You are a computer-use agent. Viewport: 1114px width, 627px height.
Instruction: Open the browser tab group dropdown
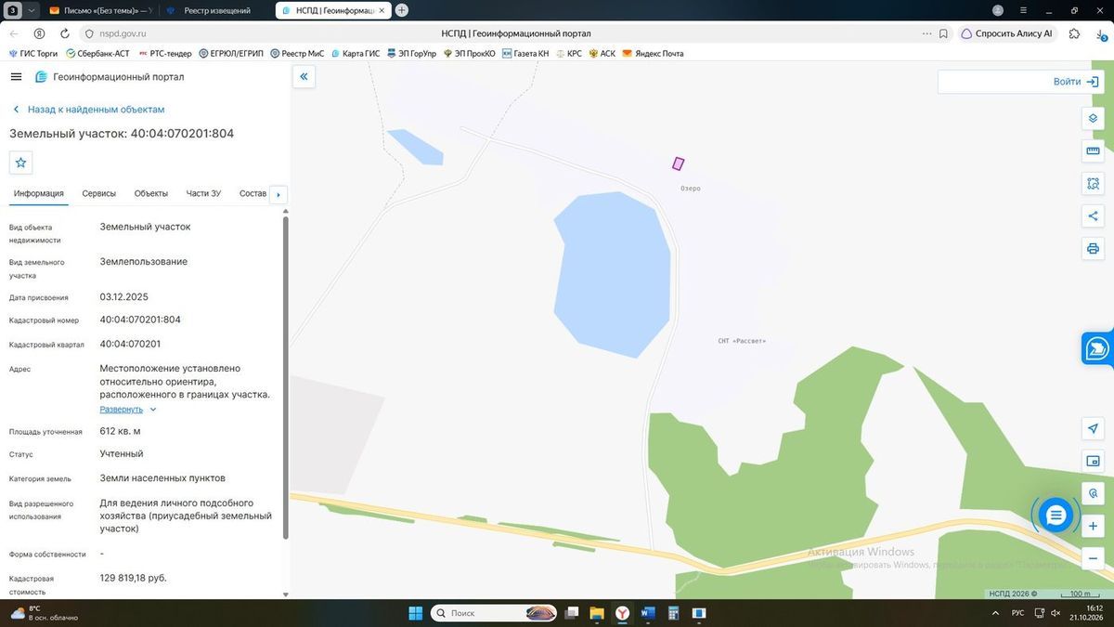(32, 10)
